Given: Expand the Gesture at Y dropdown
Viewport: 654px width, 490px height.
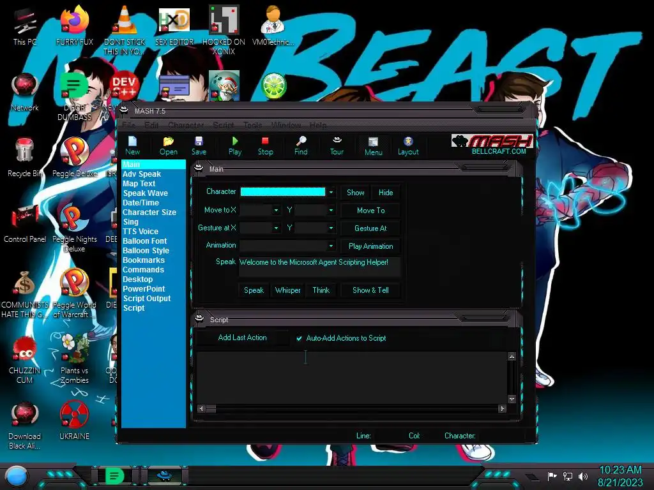Looking at the screenshot, I should point(331,228).
